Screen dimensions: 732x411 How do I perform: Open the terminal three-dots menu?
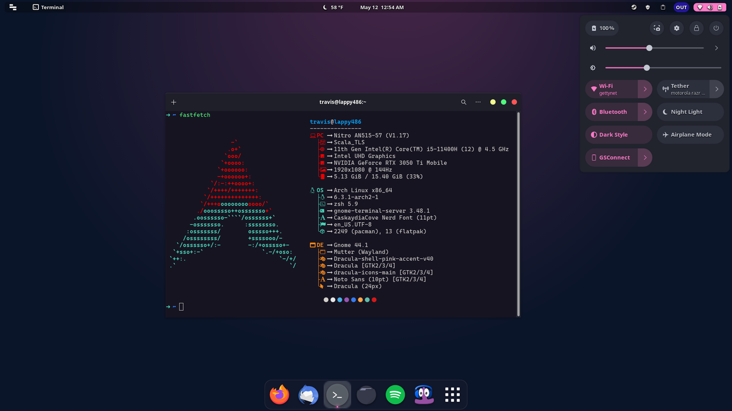point(478,102)
